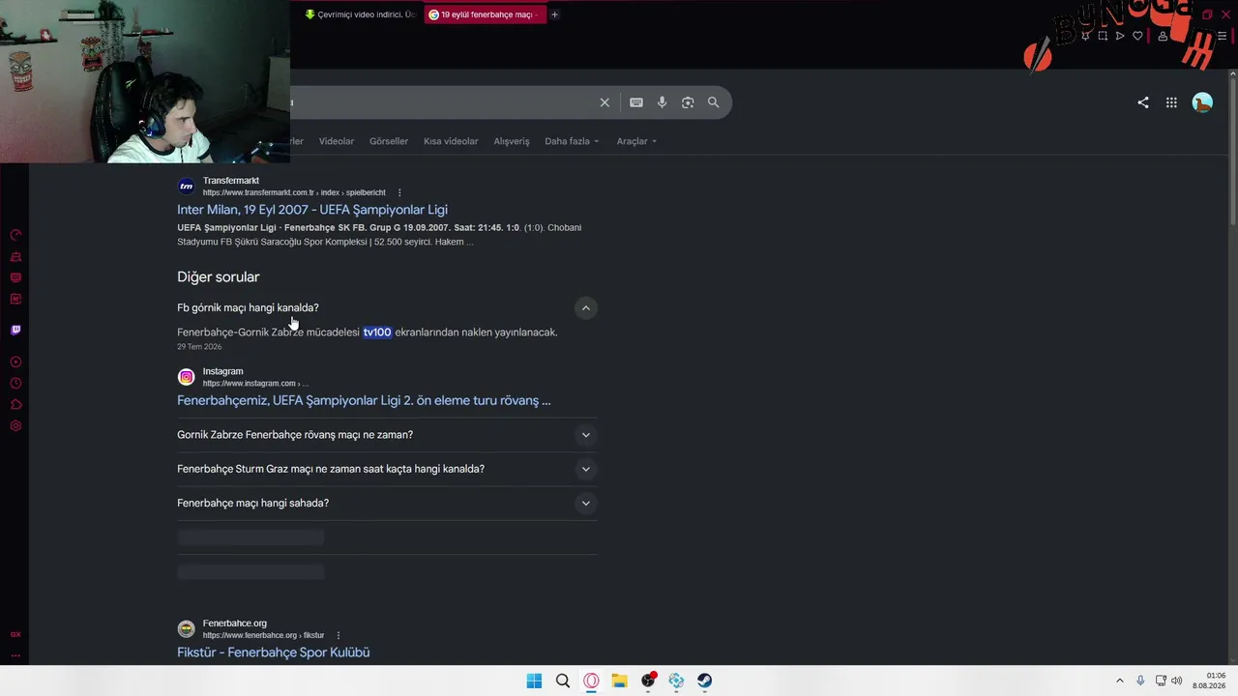Screen dimensions: 1238x696
Task: Open sidebar settings gear
Action: point(15,425)
